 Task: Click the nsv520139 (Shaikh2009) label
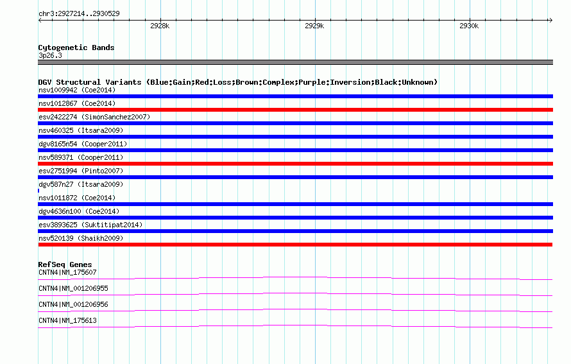[x=81, y=238]
